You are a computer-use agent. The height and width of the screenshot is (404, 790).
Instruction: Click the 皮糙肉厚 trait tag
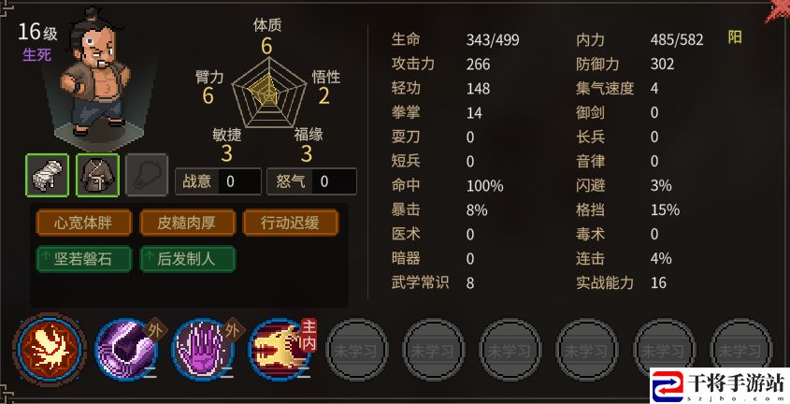(x=187, y=223)
